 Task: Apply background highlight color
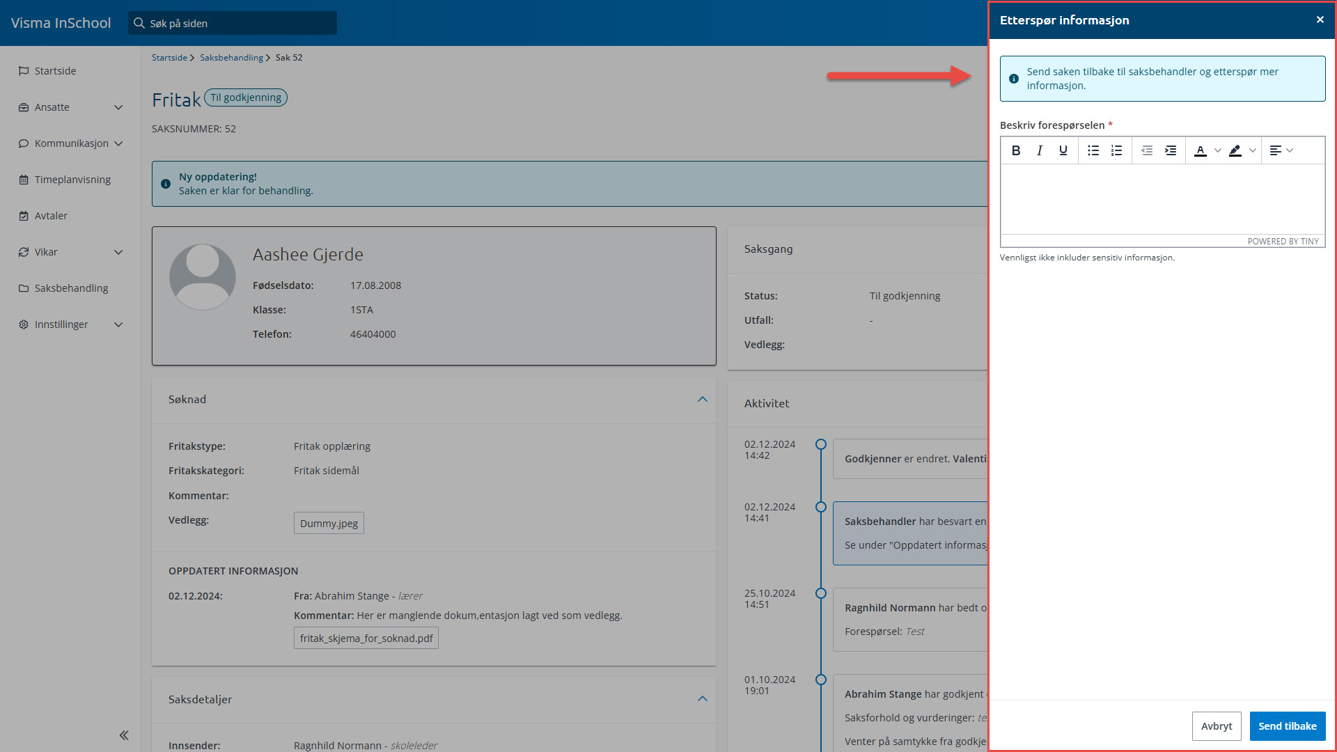[x=1235, y=150]
